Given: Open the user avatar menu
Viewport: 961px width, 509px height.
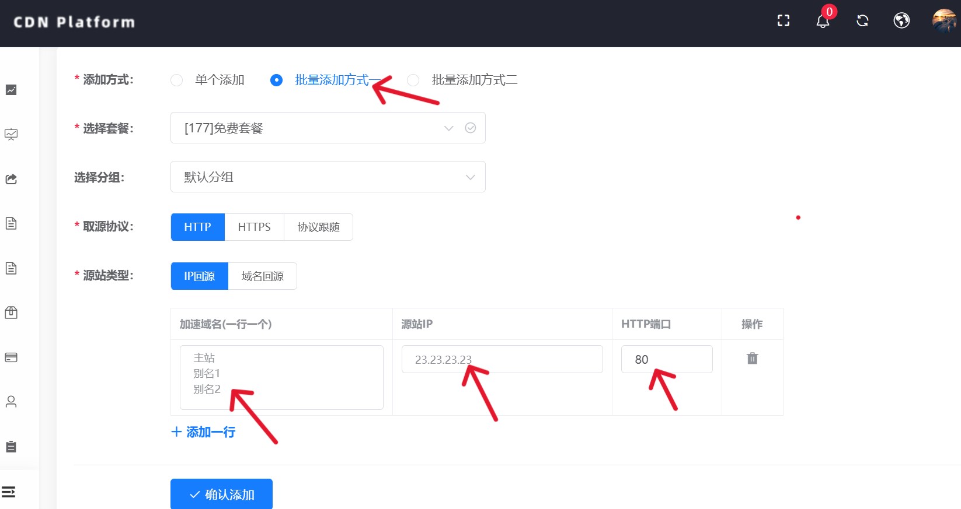Looking at the screenshot, I should (943, 21).
